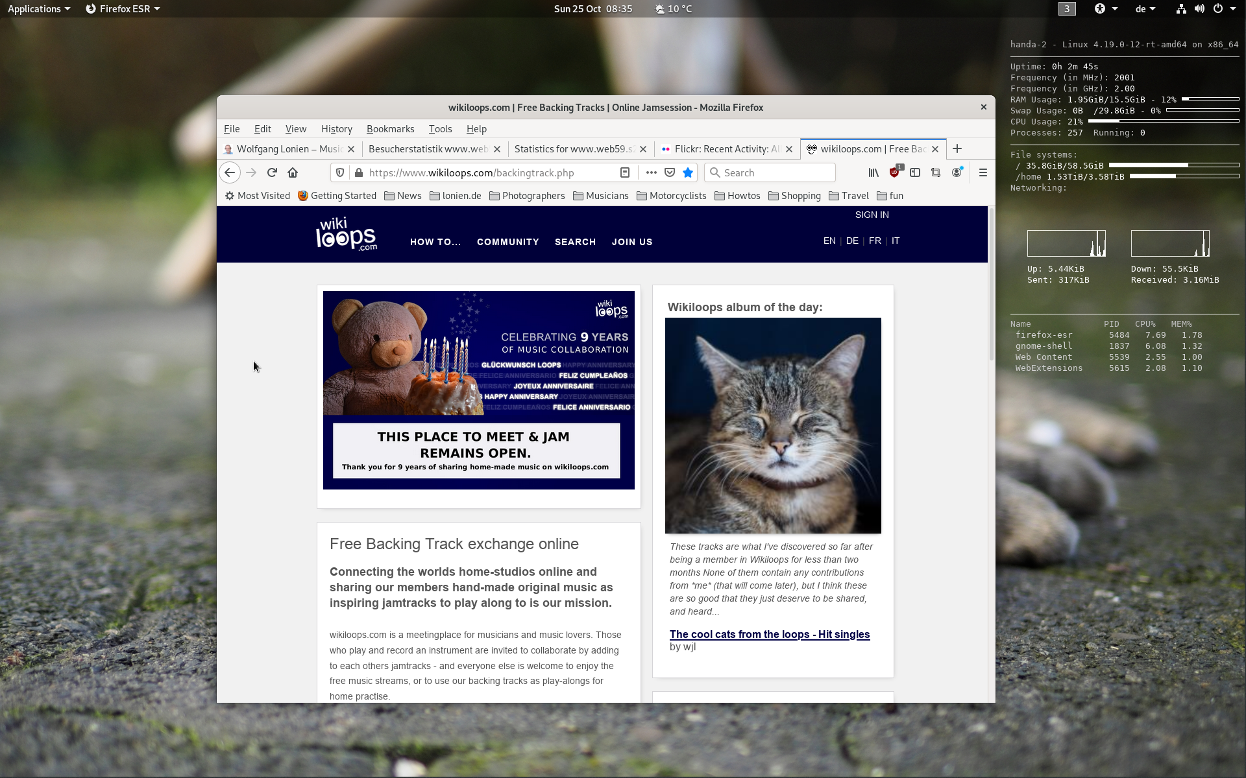Toggle the Firefox sidebar

click(x=915, y=172)
